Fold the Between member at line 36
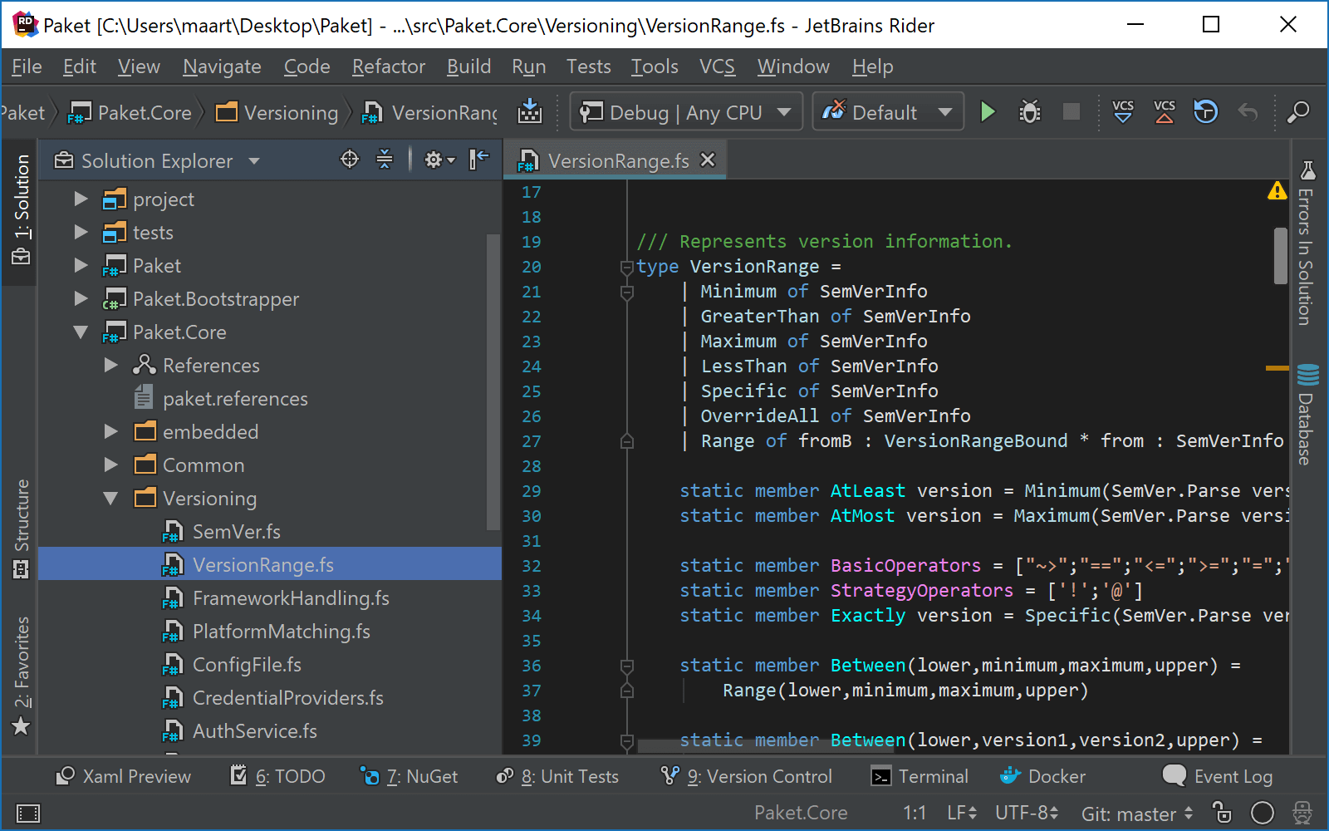Image resolution: width=1329 pixels, height=831 pixels. [x=627, y=666]
